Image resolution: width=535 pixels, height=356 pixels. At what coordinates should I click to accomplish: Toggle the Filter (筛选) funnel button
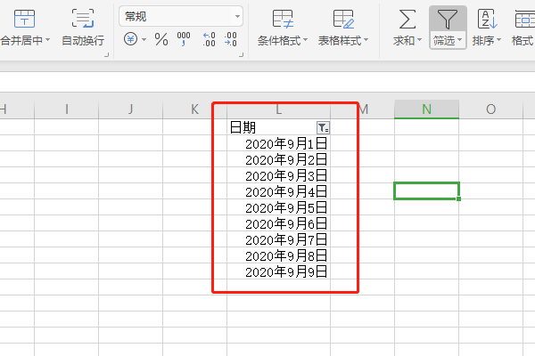(x=448, y=20)
